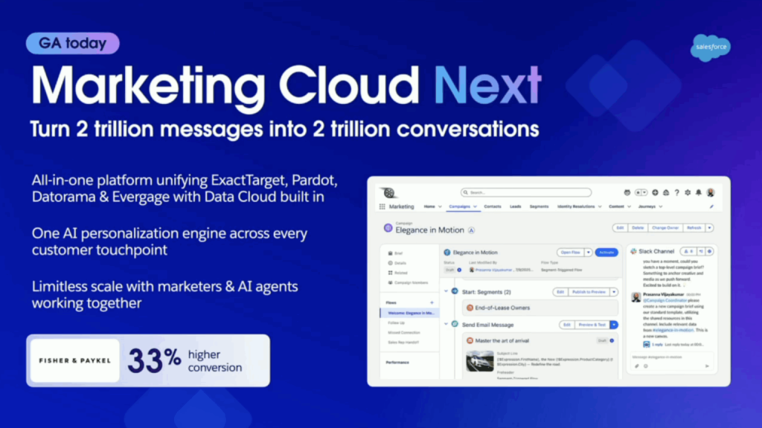Screen dimensions: 762x428
Task: Open Prasanna Vijayakumar link under Last Modified By
Action: click(493, 270)
